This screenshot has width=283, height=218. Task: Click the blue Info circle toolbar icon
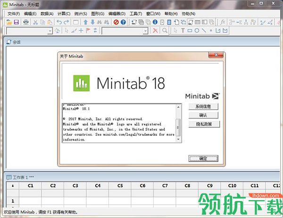click(155, 22)
